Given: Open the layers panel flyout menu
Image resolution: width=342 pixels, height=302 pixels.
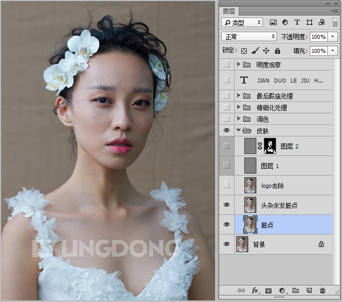Looking at the screenshot, I should point(334,11).
